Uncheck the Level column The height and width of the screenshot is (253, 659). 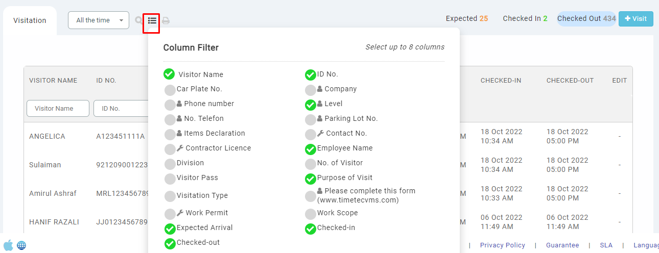click(x=310, y=105)
